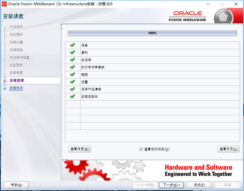
Task: Click green checkmark beside 链接
Action: (x=72, y=74)
